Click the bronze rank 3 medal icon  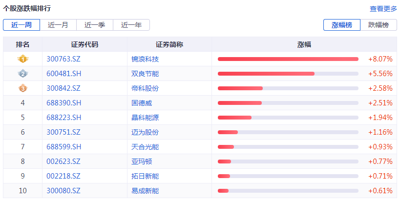22,88
